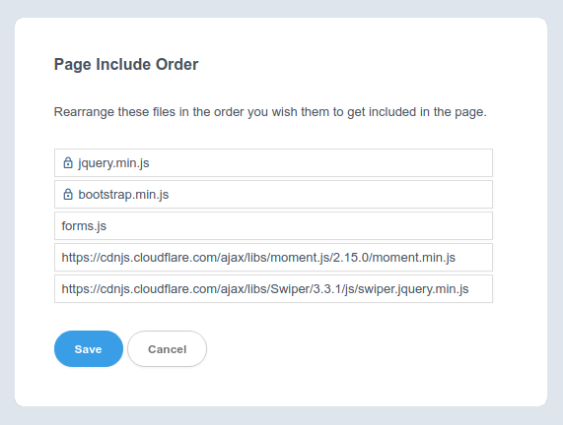
Task: Click the lock icon beside bootstrap.min.js
Action: tap(68, 194)
